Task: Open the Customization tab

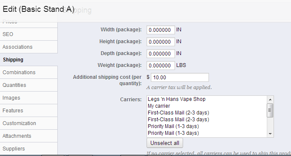Action: pyautogui.click(x=29, y=123)
